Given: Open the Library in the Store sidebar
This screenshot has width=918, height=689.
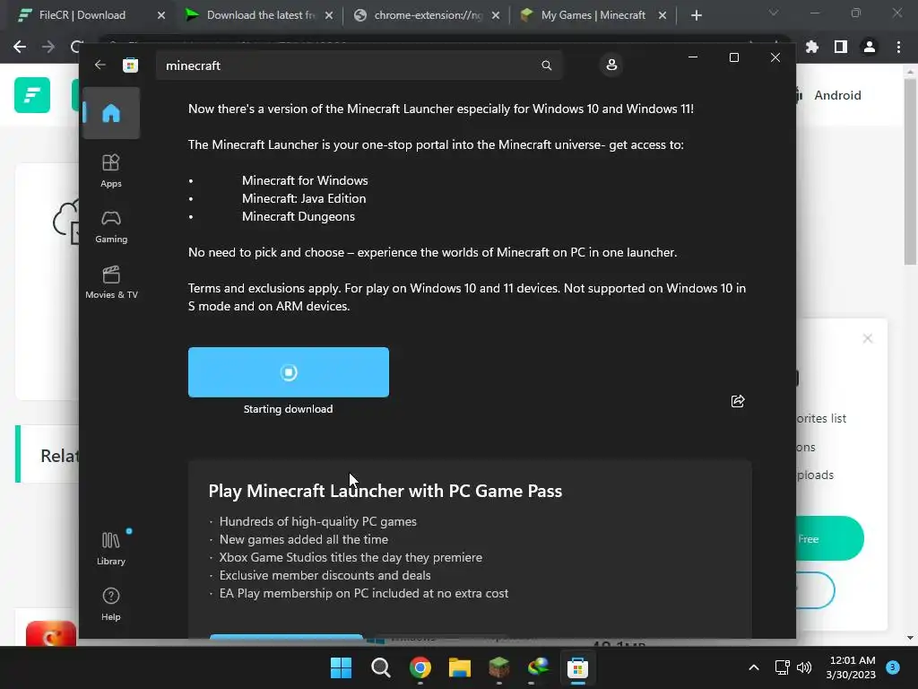Looking at the screenshot, I should (110, 548).
